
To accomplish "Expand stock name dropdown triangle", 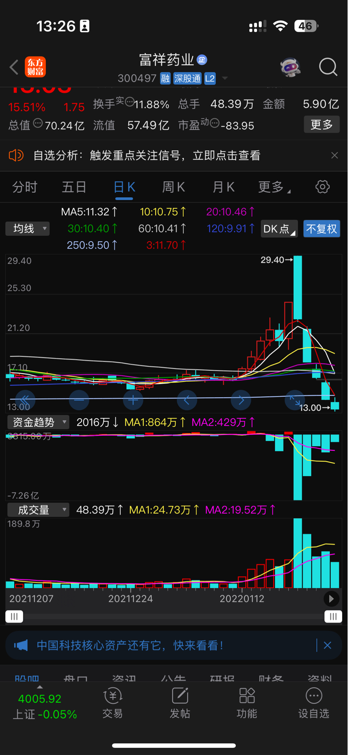I will [x=224, y=78].
